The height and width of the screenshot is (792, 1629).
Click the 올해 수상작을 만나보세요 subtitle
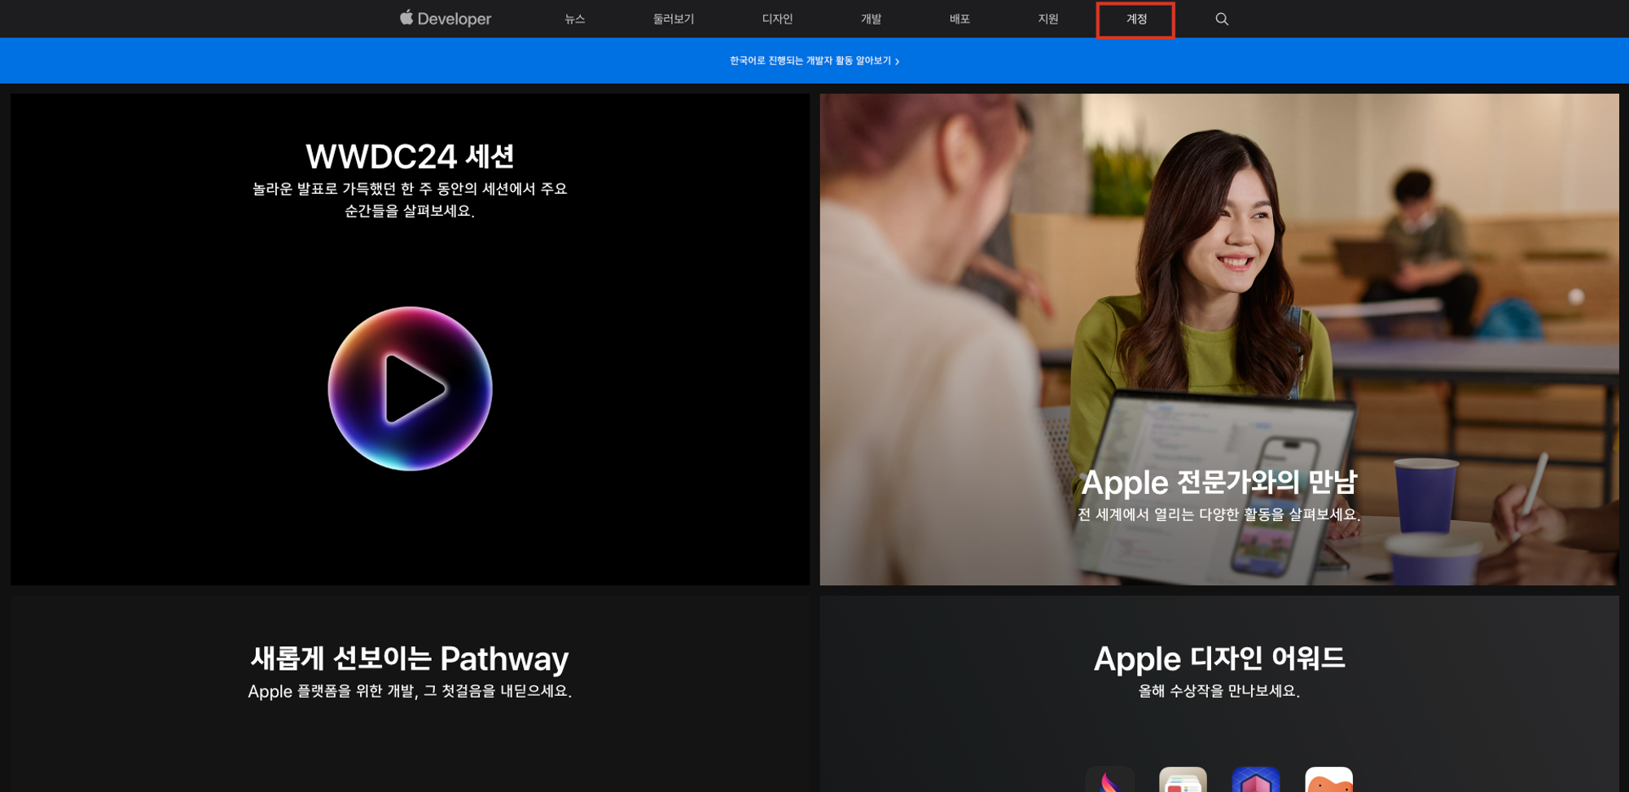click(1218, 691)
